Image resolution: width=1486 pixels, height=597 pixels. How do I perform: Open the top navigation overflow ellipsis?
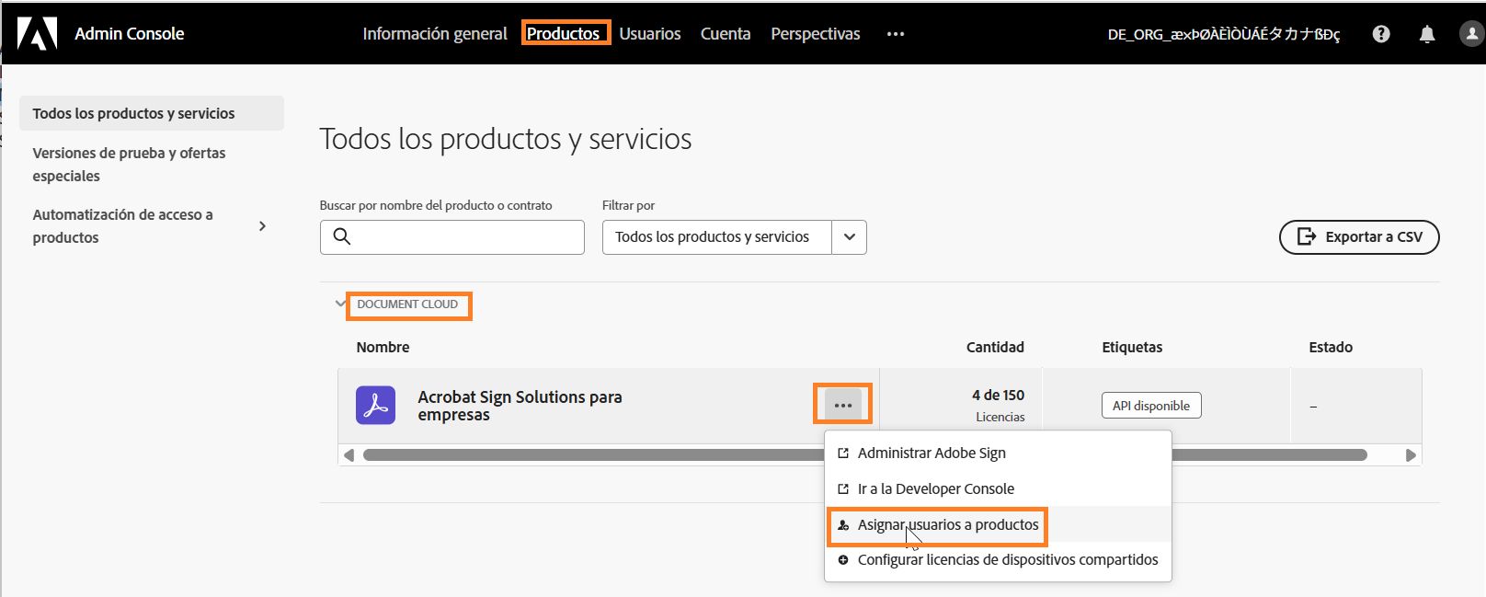[896, 34]
